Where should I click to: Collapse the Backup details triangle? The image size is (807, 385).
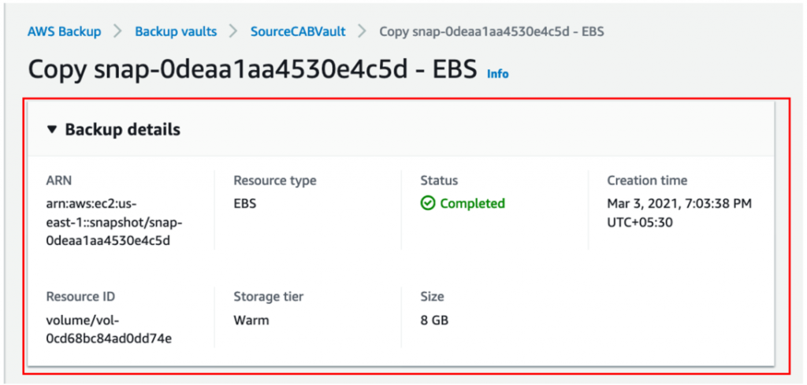coord(51,130)
